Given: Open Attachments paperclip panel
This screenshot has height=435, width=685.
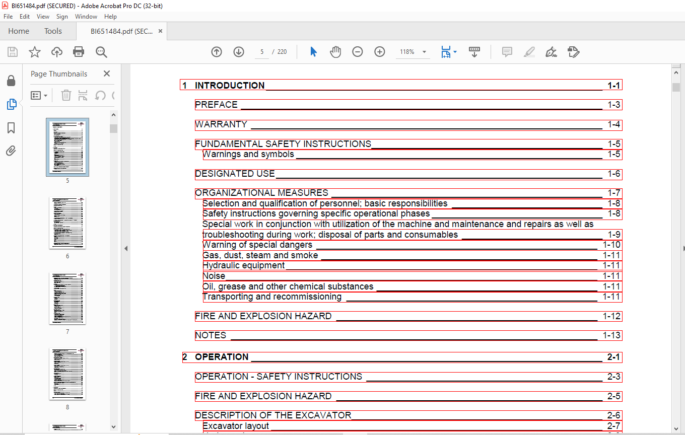Looking at the screenshot, I should (x=11, y=151).
